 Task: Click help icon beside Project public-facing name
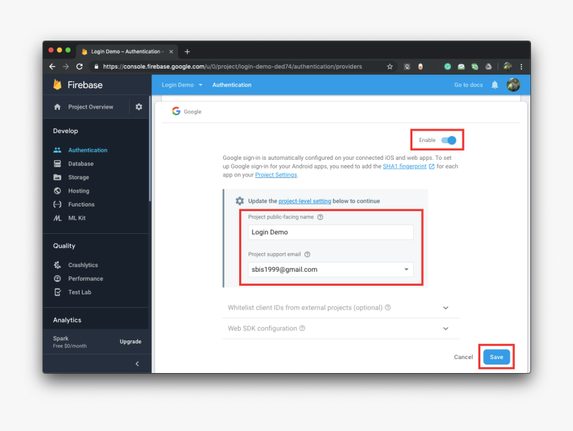pos(320,217)
